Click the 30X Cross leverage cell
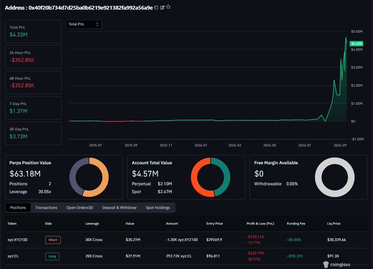The height and width of the screenshot is (269, 373). coord(94,240)
